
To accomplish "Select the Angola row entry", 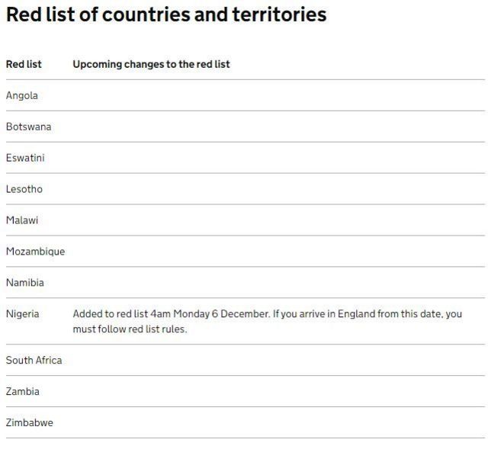I will 21,95.
